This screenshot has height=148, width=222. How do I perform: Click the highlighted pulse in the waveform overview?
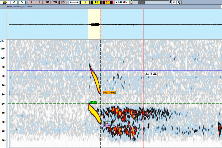(x=94, y=24)
